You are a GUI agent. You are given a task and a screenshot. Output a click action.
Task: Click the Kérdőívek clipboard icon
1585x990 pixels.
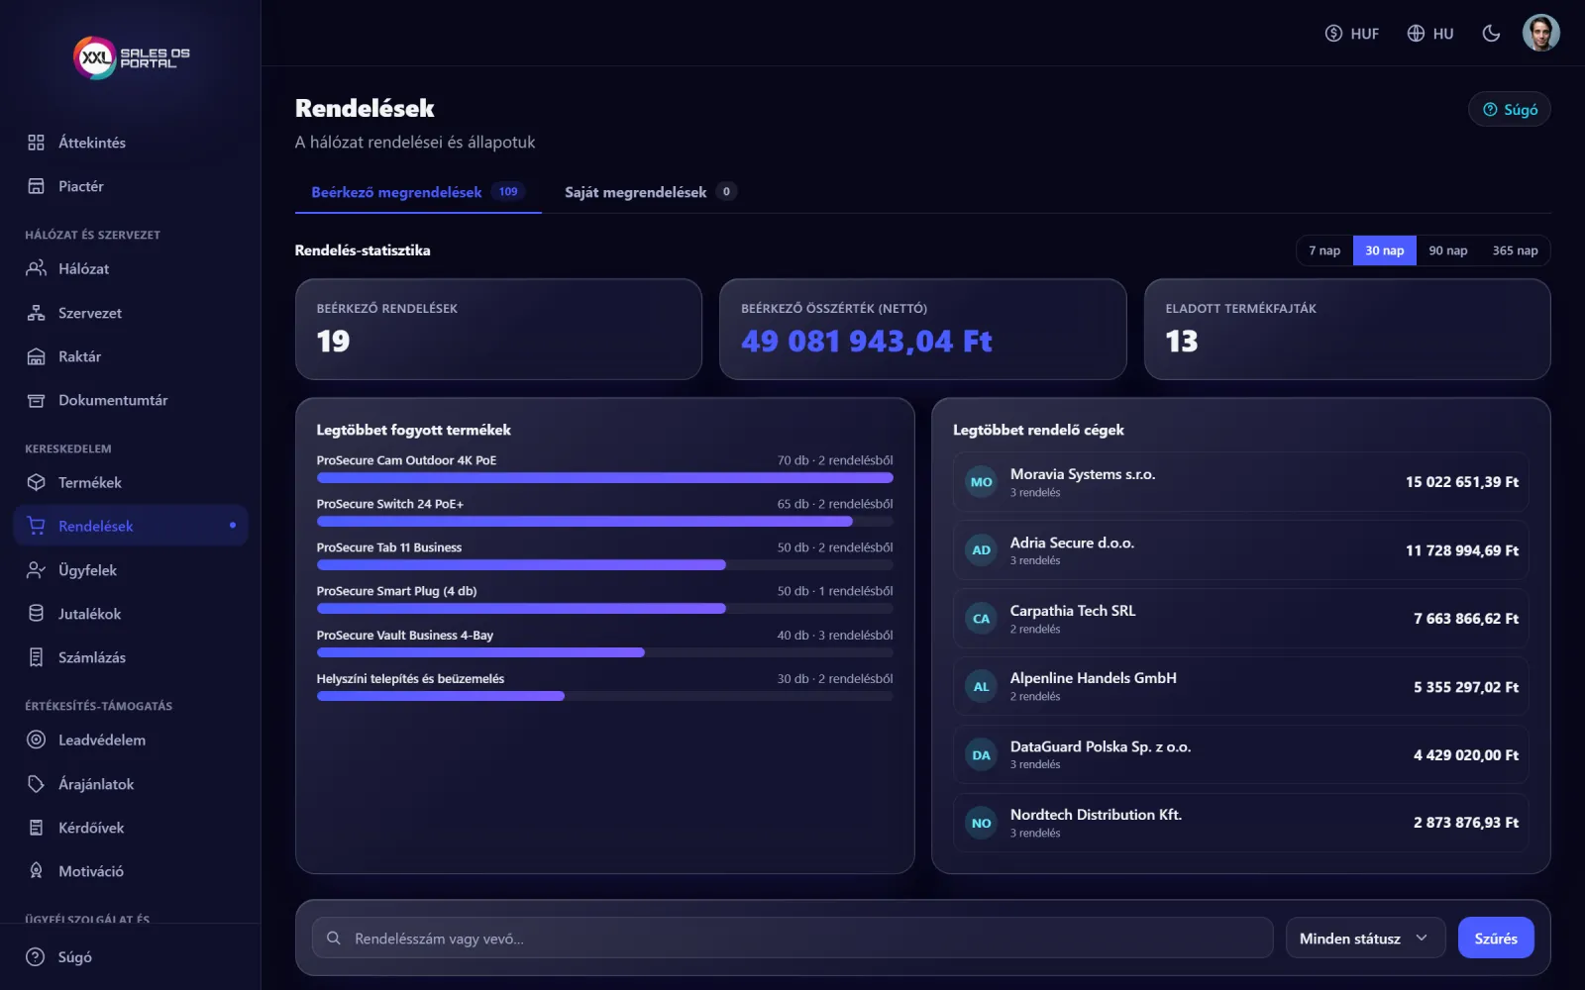[36, 828]
